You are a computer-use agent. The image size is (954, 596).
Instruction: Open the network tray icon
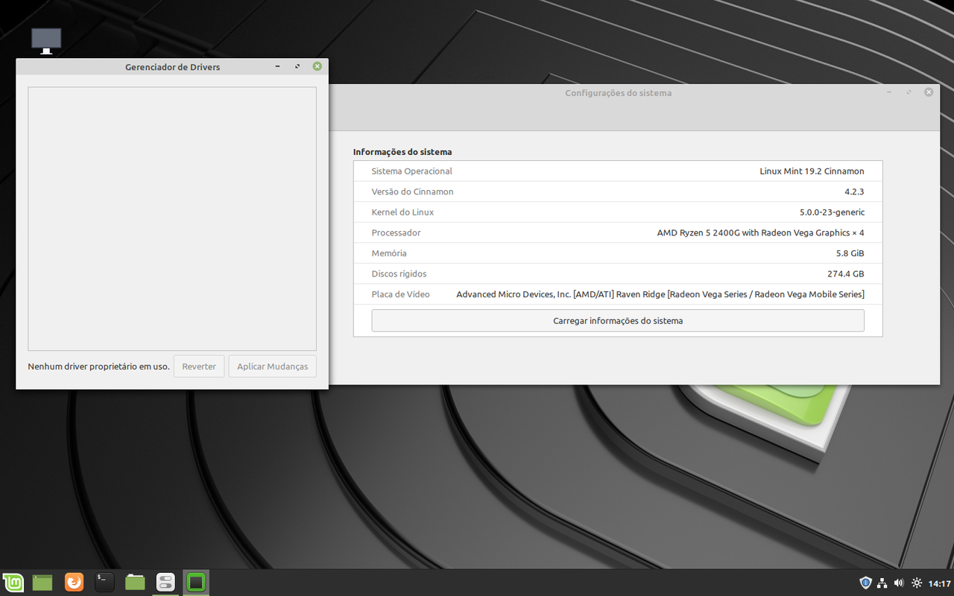(882, 583)
